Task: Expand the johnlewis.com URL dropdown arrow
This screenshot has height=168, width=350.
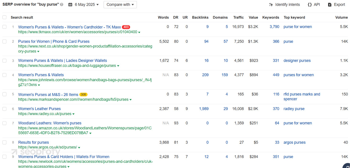Action: [39, 85]
